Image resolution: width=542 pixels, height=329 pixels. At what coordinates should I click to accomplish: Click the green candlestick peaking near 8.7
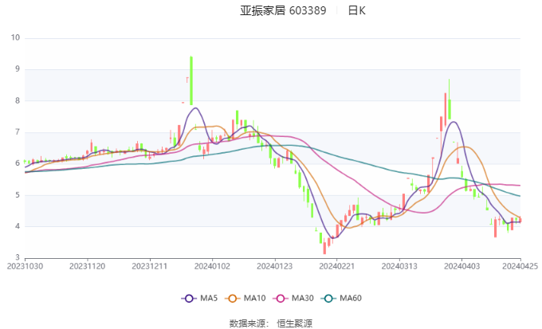click(x=450, y=100)
